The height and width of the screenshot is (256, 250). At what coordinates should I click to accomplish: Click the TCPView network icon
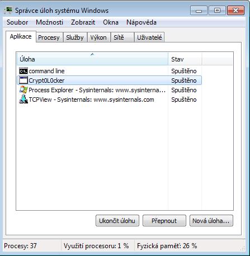tap(23, 99)
